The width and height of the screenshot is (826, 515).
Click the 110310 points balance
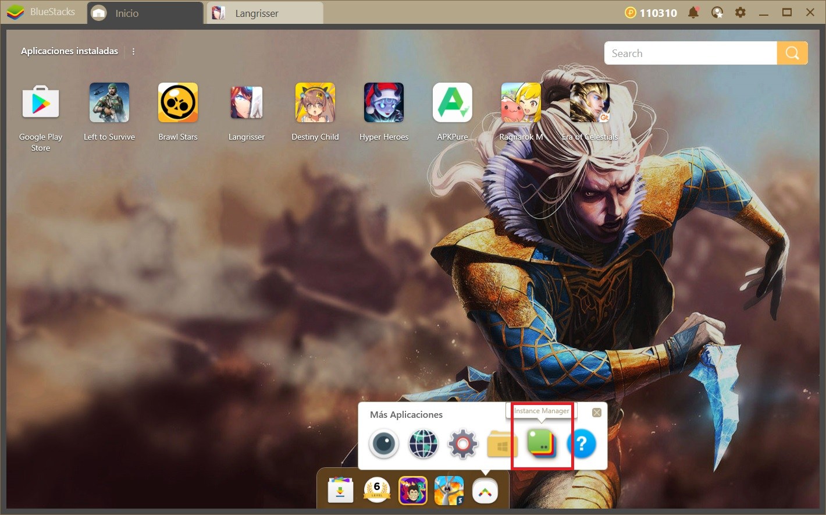pos(658,13)
